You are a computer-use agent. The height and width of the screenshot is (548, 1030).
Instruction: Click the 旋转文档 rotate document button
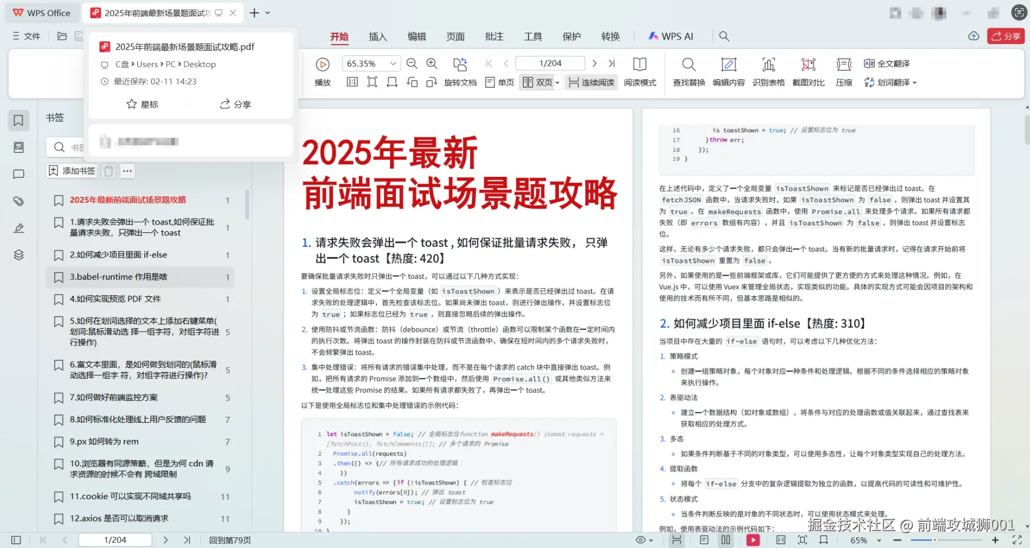click(460, 82)
